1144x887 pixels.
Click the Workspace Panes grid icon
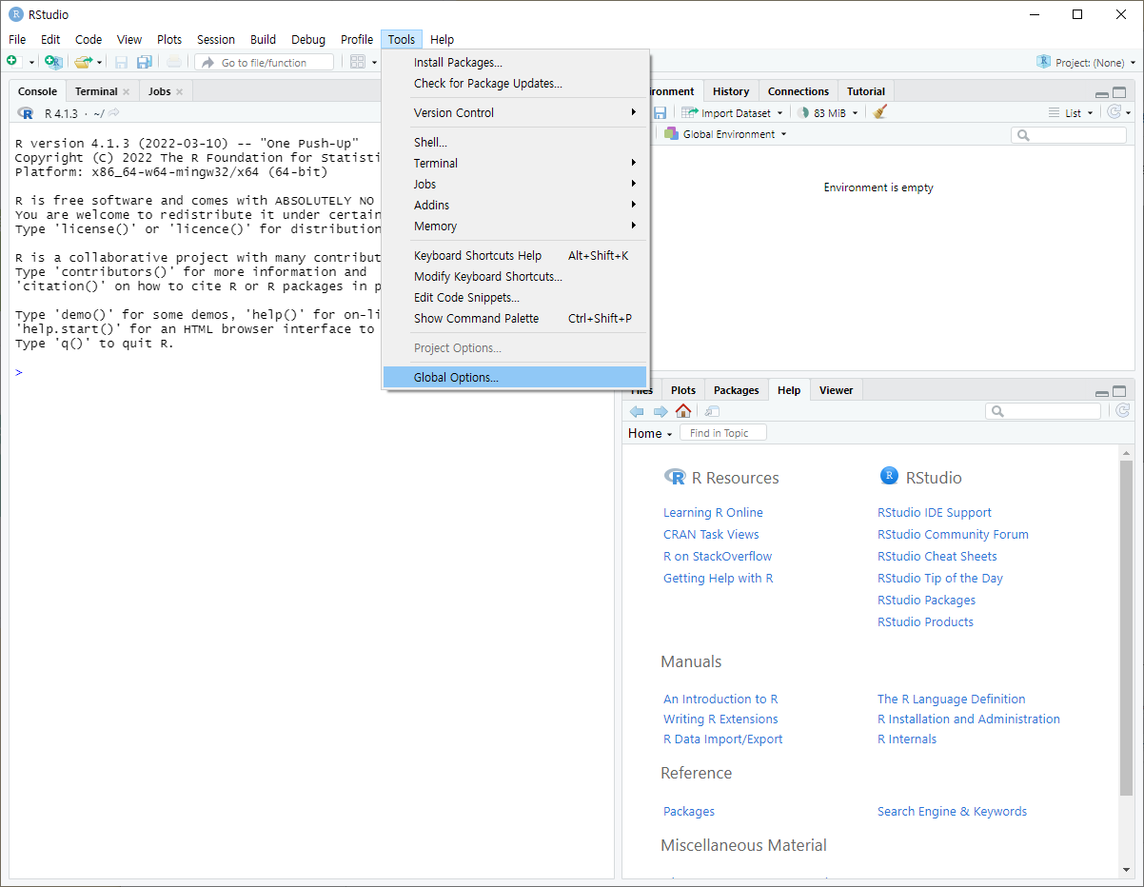pyautogui.click(x=358, y=62)
